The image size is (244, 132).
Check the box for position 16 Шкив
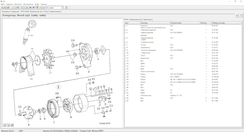[125, 69]
